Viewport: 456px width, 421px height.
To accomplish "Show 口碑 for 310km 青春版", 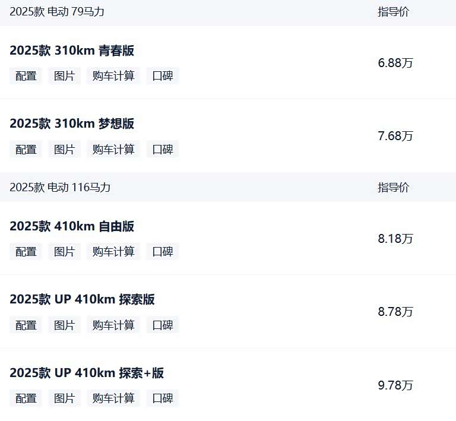I will click(163, 76).
